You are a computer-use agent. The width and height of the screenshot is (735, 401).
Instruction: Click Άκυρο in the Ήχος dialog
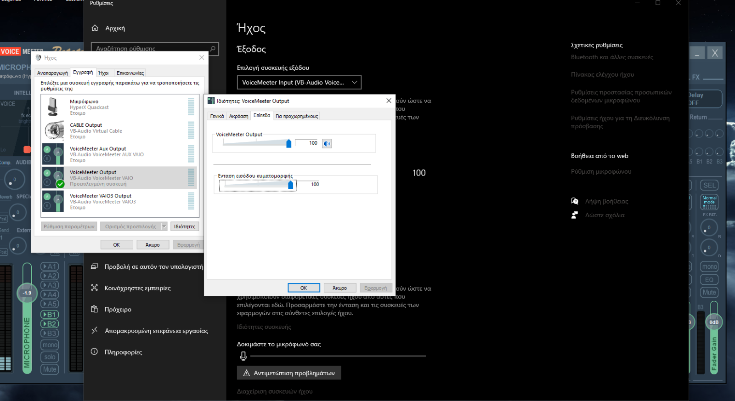(x=153, y=245)
